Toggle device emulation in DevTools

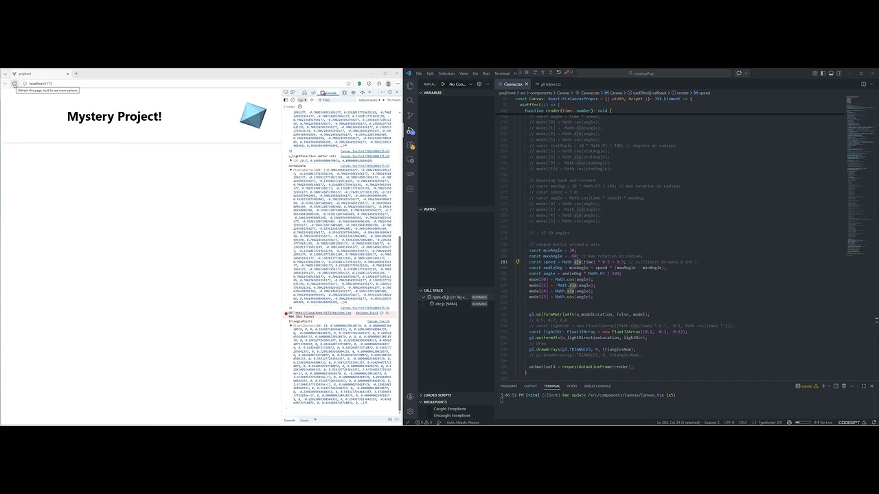293,92
